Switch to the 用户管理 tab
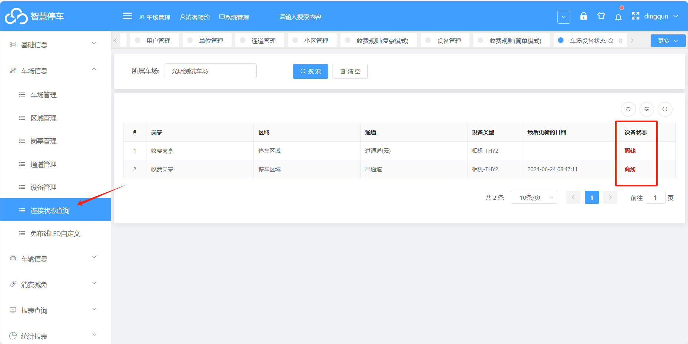This screenshot has height=344, width=688. (155, 41)
